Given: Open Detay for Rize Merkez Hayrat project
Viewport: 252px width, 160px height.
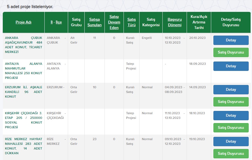Looking at the screenshot, I should point(231,141).
